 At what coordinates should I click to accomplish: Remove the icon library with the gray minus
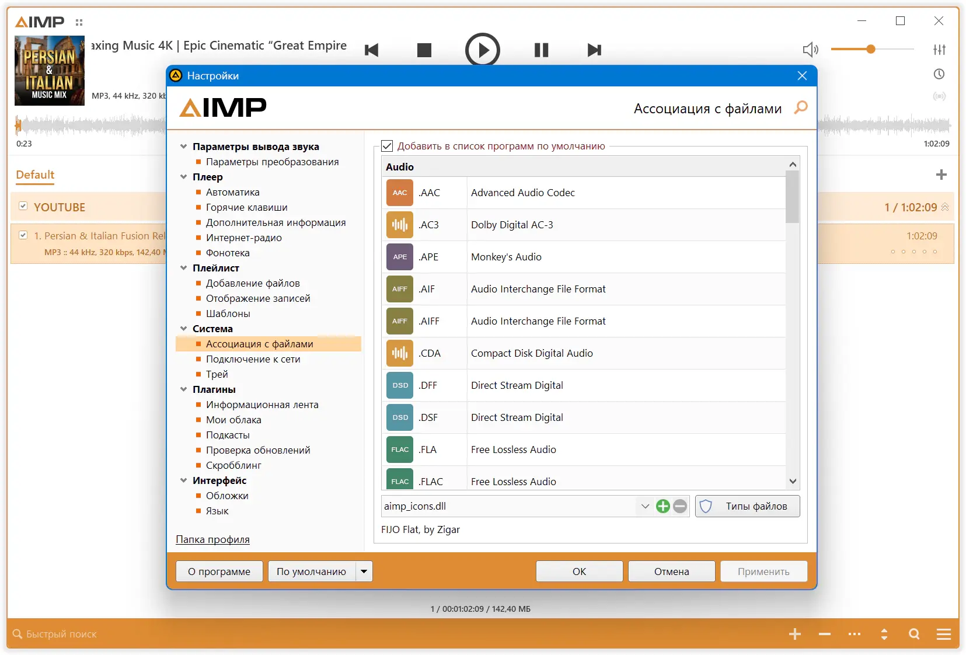point(680,506)
